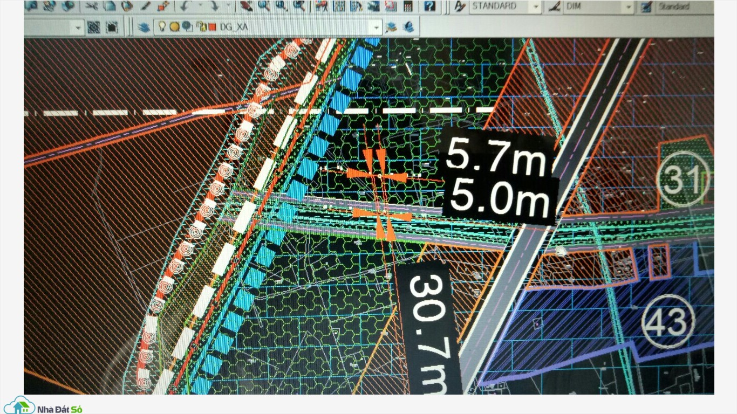737x414 pixels.
Task: Select the Zoom Realtime magnifier tool
Action: (x=264, y=6)
